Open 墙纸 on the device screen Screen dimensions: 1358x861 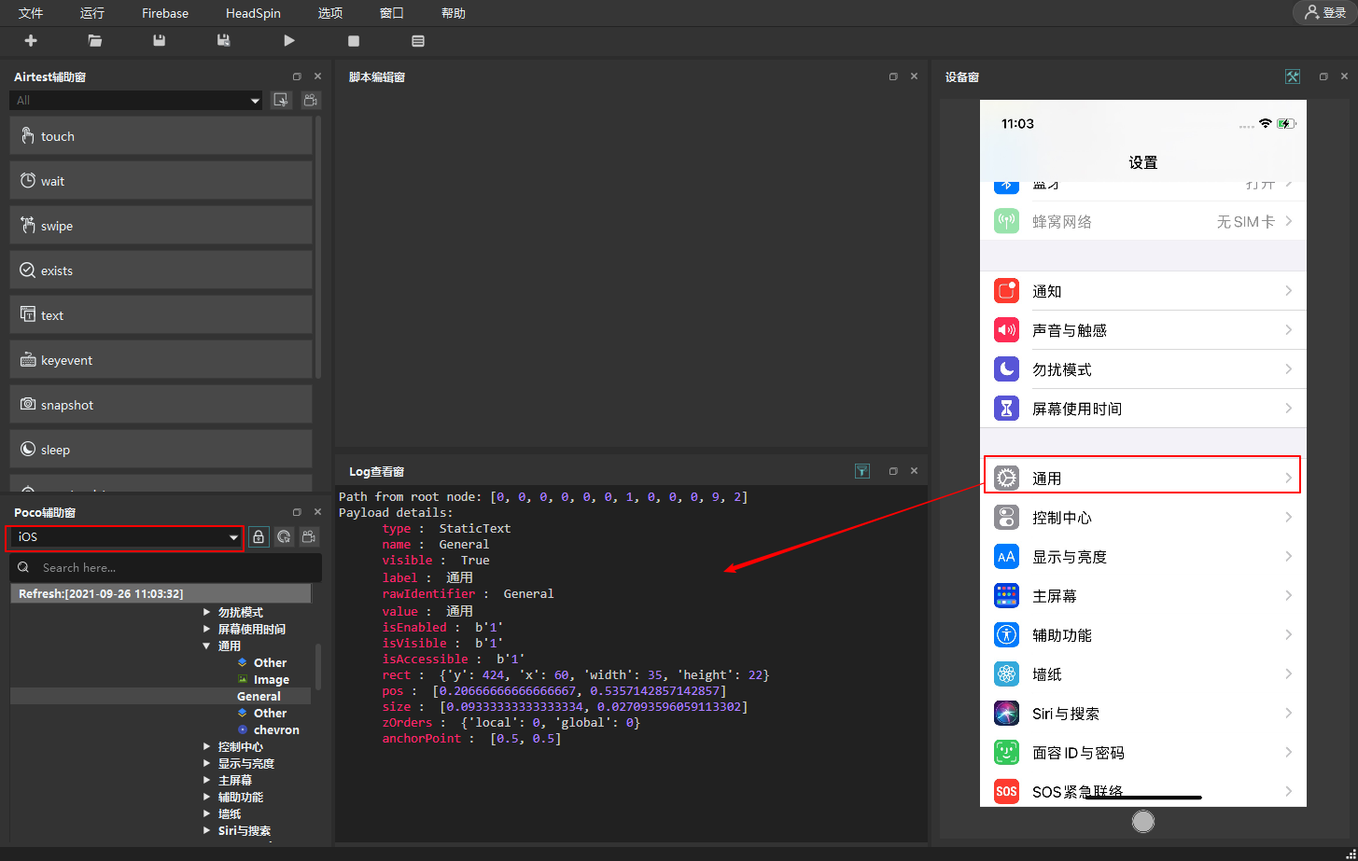[1143, 674]
